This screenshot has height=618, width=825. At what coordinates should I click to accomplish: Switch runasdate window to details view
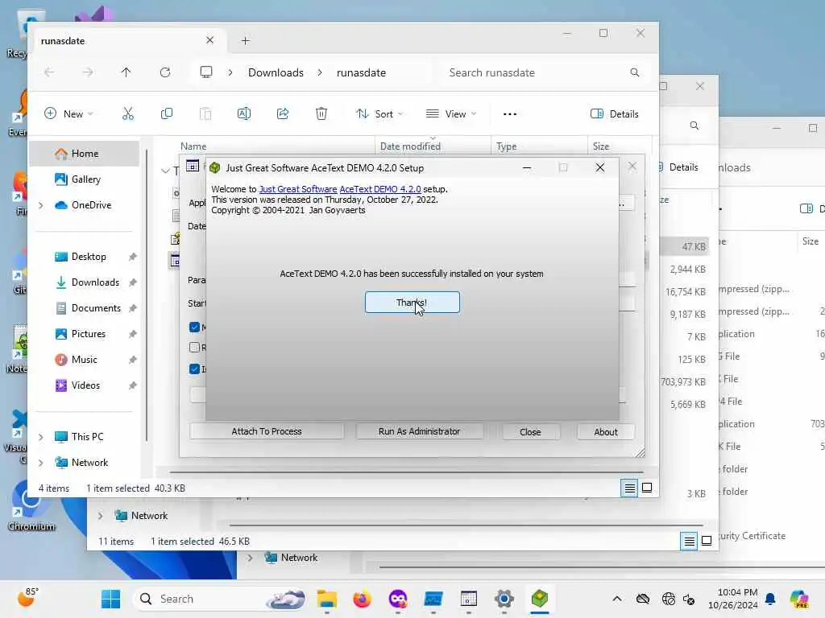click(629, 488)
